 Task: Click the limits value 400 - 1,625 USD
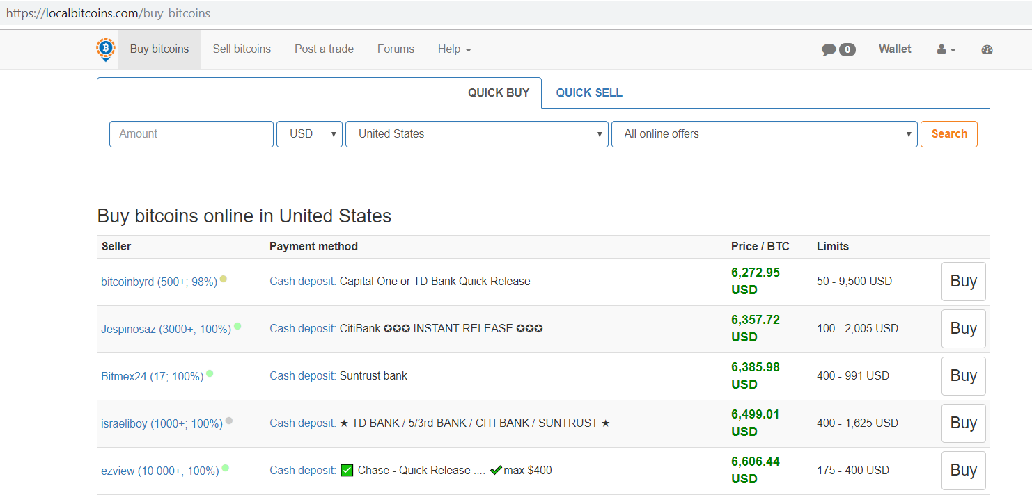pyautogui.click(x=857, y=423)
